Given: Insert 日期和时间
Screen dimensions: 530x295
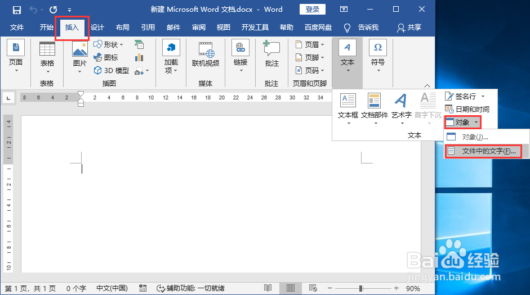Looking at the screenshot, I should (x=467, y=109).
